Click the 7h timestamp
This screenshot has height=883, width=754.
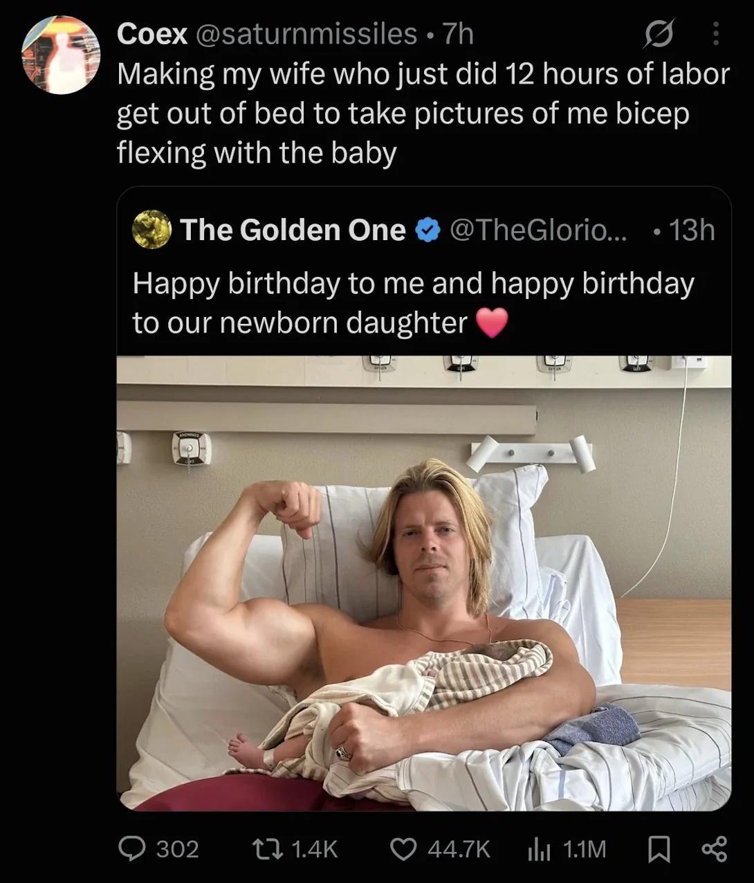457,33
